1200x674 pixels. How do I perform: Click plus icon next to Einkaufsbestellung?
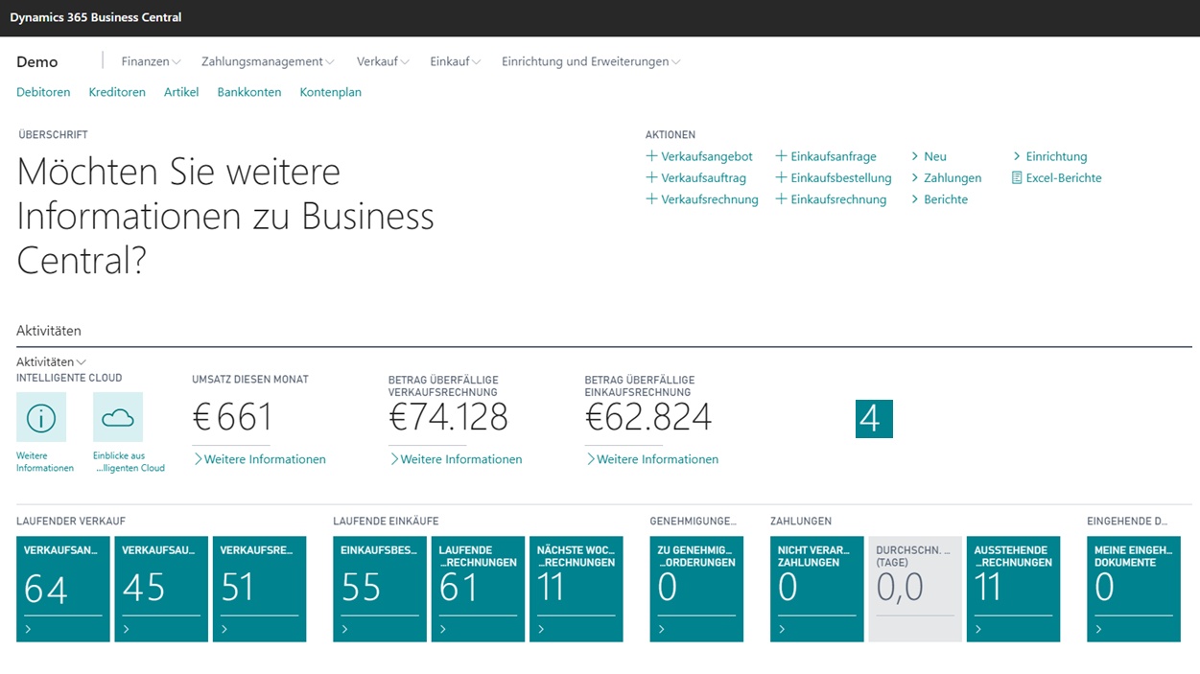tap(781, 178)
